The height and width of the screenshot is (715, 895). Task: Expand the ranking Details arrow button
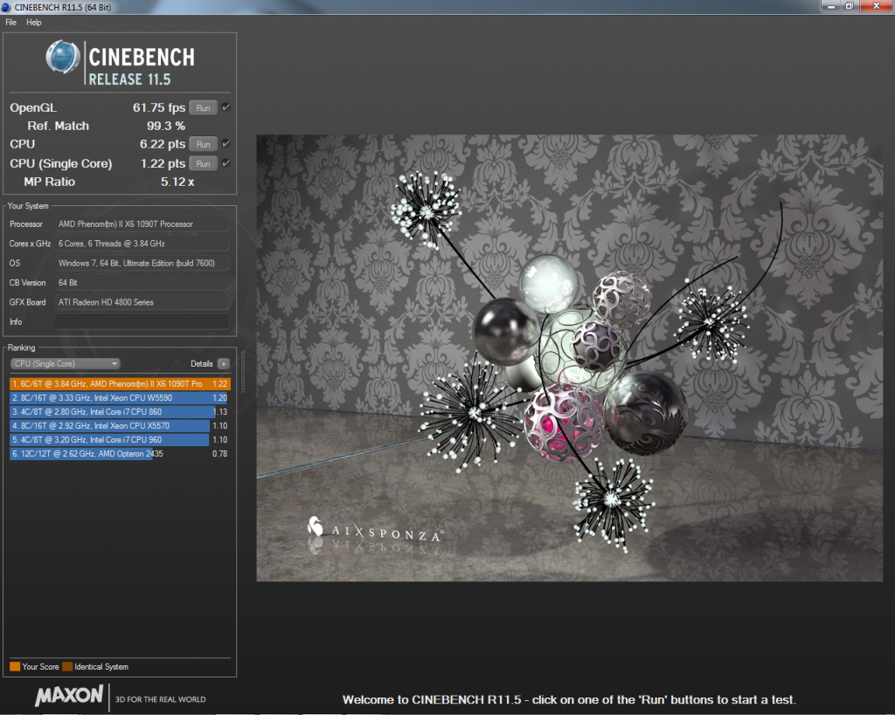coord(224,364)
